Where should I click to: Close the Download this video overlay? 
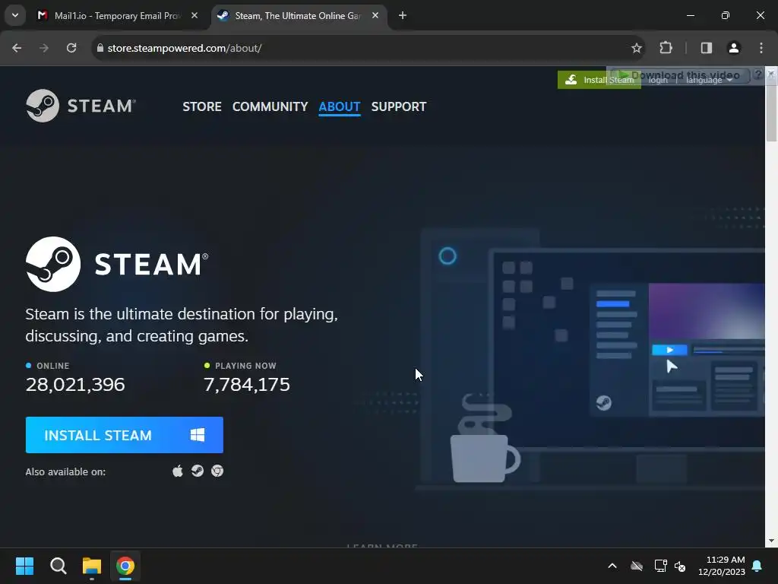[x=770, y=74]
